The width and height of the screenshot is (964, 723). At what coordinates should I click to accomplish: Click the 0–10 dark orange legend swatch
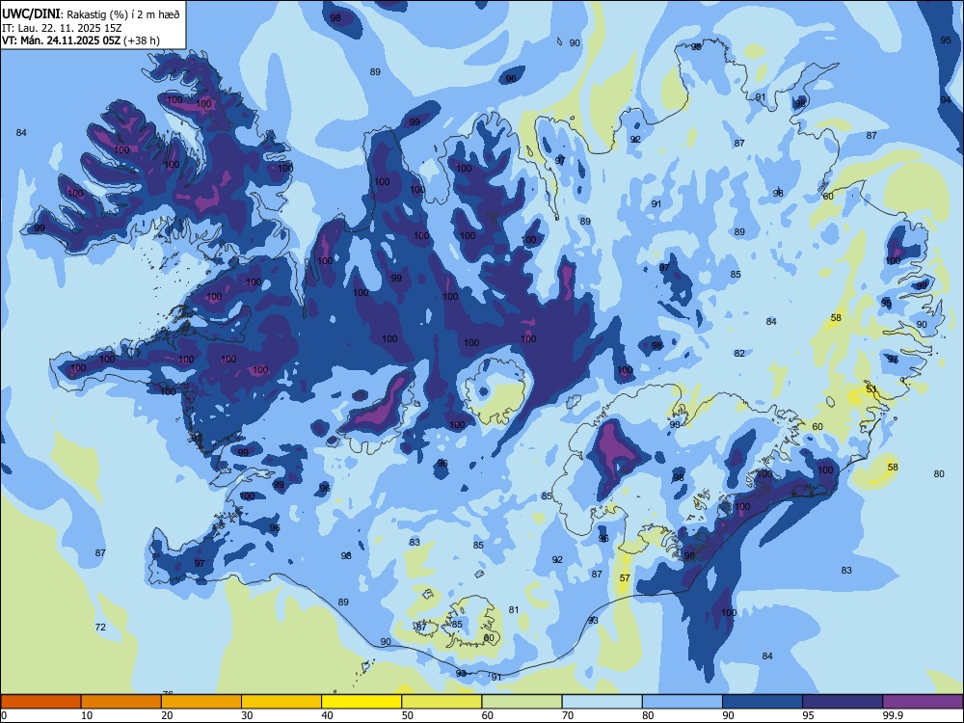click(40, 702)
